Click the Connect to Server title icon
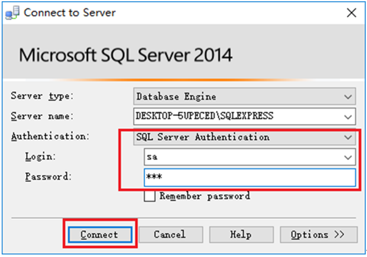This screenshot has width=367, height=257. (x=12, y=13)
